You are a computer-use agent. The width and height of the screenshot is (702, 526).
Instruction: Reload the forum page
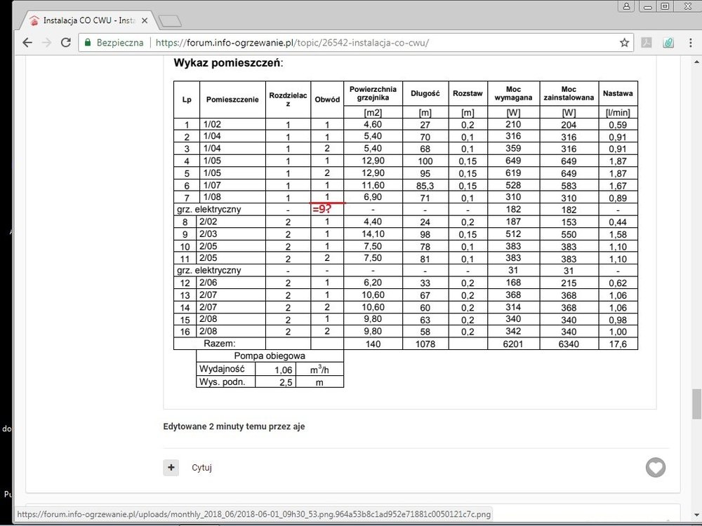pyautogui.click(x=65, y=42)
